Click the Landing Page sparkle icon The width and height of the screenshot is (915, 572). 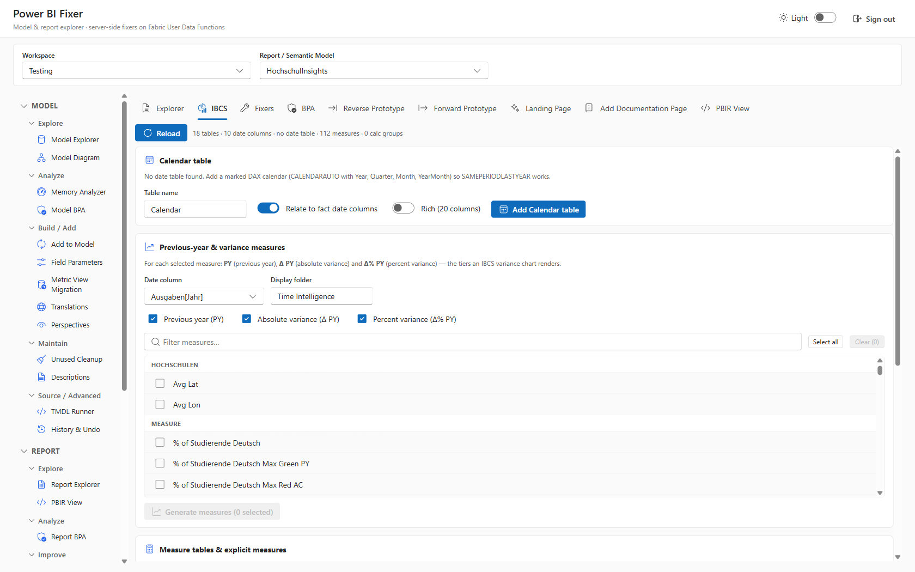coord(515,108)
